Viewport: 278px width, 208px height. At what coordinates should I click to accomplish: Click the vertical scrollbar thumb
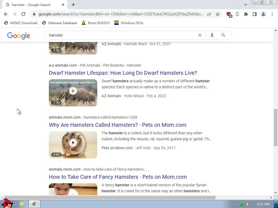(x=276, y=128)
